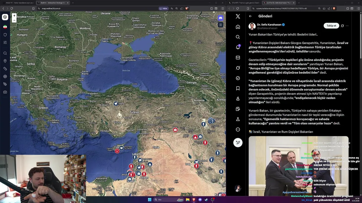Open the Windows Start menu
The height and width of the screenshot is (203, 362).
tap(150, 200)
